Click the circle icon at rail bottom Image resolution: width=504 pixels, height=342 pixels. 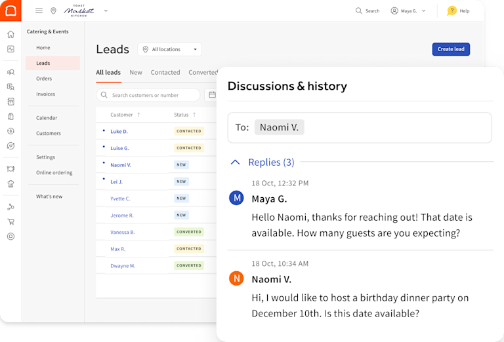[10, 237]
